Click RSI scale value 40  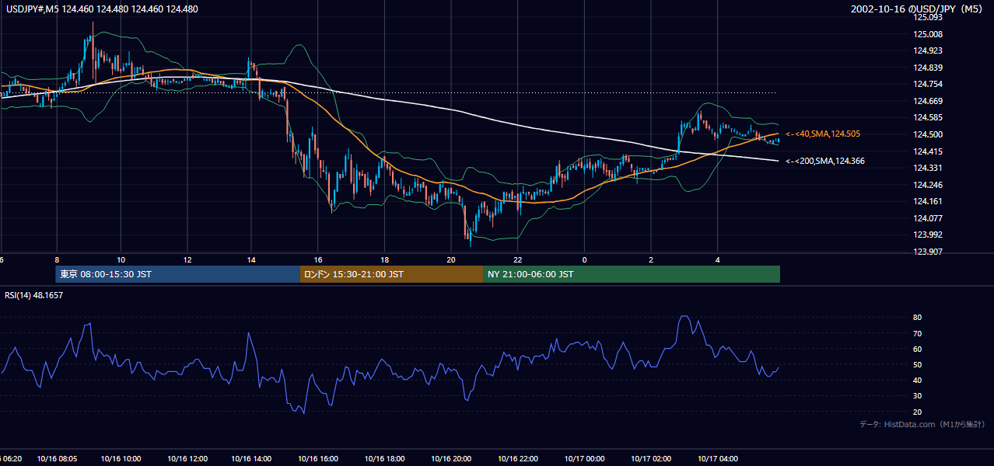[x=918, y=380]
